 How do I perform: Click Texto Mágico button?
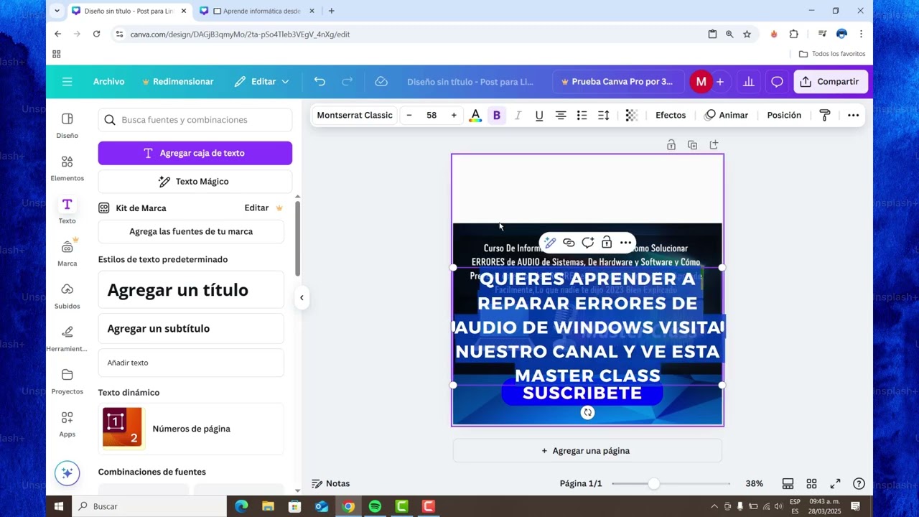click(x=195, y=182)
